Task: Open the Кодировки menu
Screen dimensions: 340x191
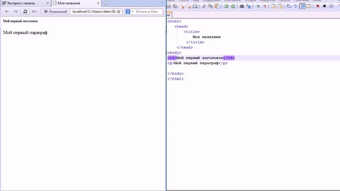Action: pos(211,1)
